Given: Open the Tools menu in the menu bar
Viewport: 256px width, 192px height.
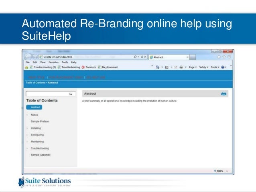Looking at the screenshot, I should [x=65, y=62].
